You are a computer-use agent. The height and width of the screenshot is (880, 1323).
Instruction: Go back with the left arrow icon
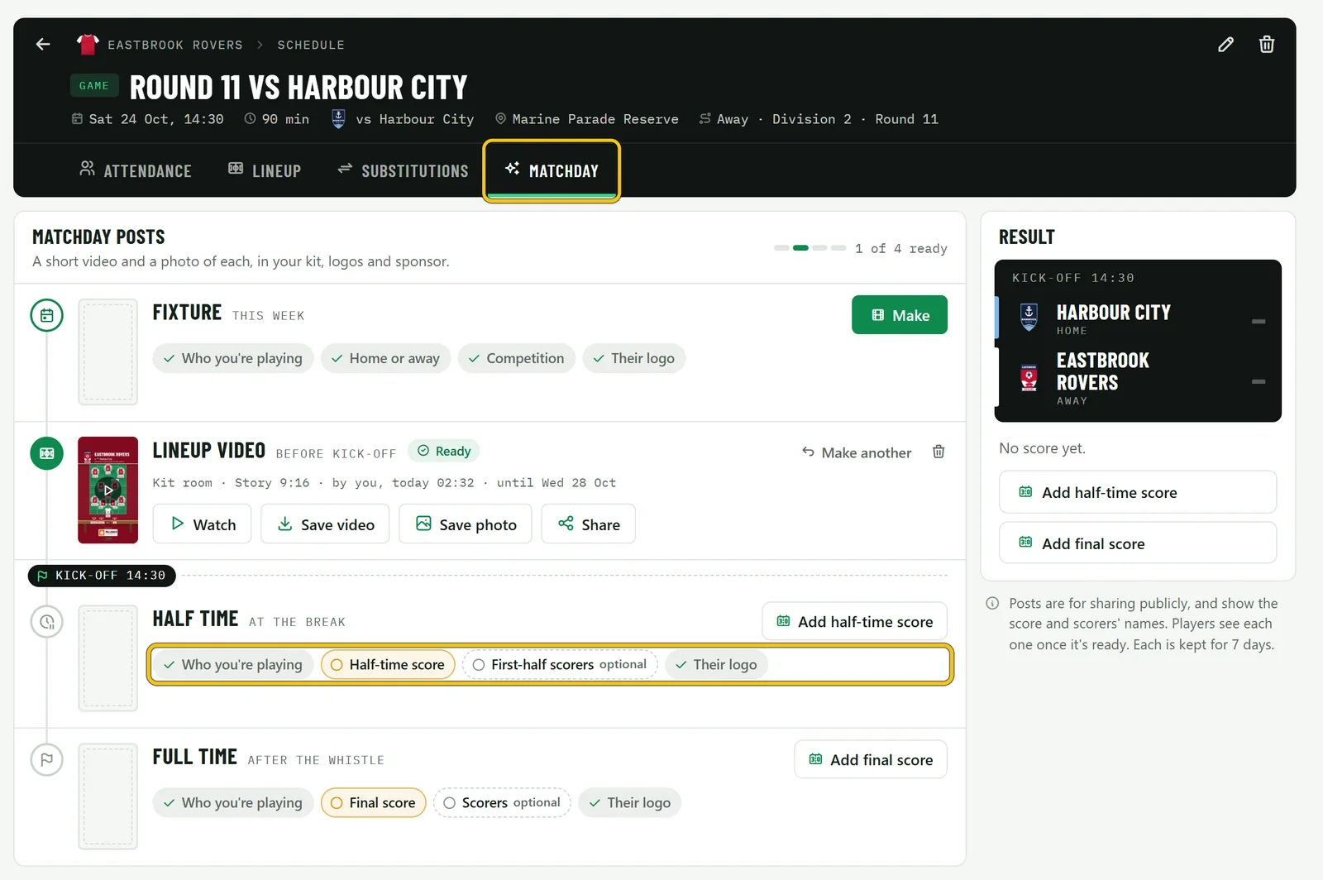[x=43, y=45]
